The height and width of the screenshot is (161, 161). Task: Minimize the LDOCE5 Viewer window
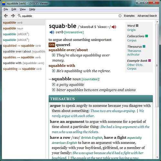(x=139, y=3)
